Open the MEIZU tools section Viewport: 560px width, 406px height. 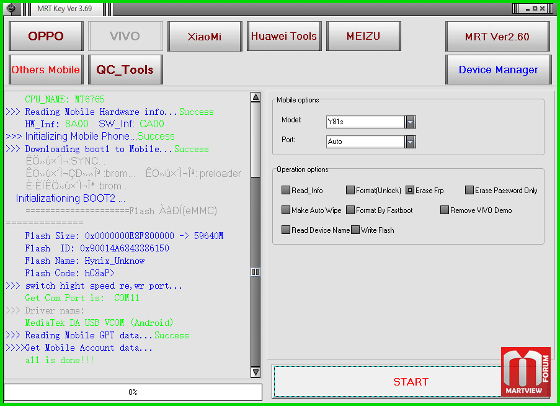[x=363, y=36]
